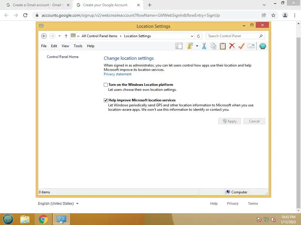301x225 pixels.
Task: Click the Terms link in Google footer
Action: (253, 203)
